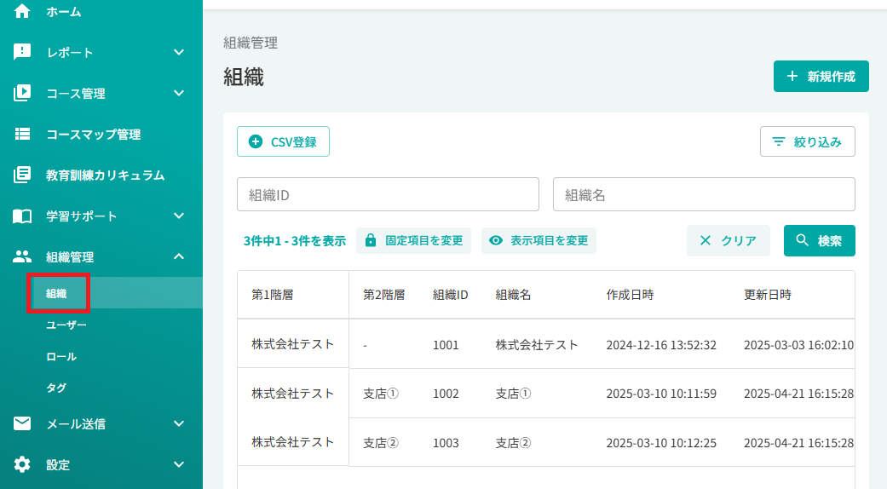Screen dimensions: 887x489
Task: Open the Course Map Management list icon
Action: click(x=22, y=134)
